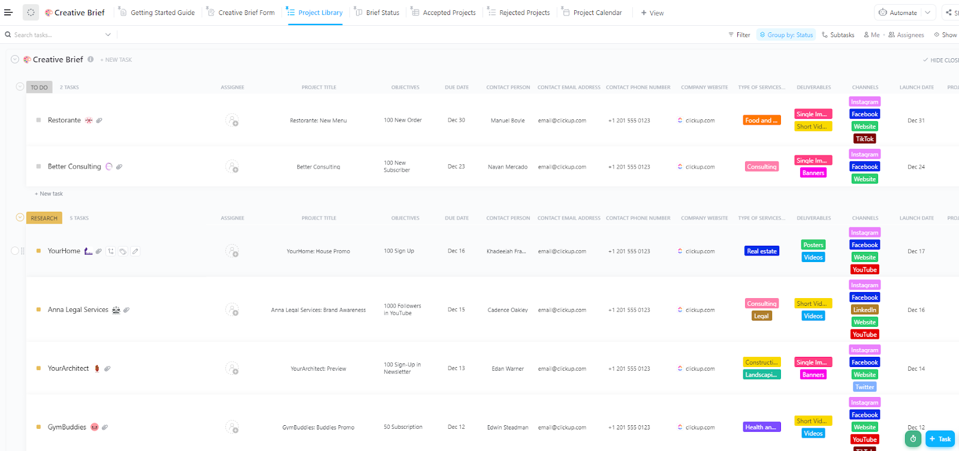The width and height of the screenshot is (959, 451).
Task: Click the Search tasks input field
Action: click(58, 35)
